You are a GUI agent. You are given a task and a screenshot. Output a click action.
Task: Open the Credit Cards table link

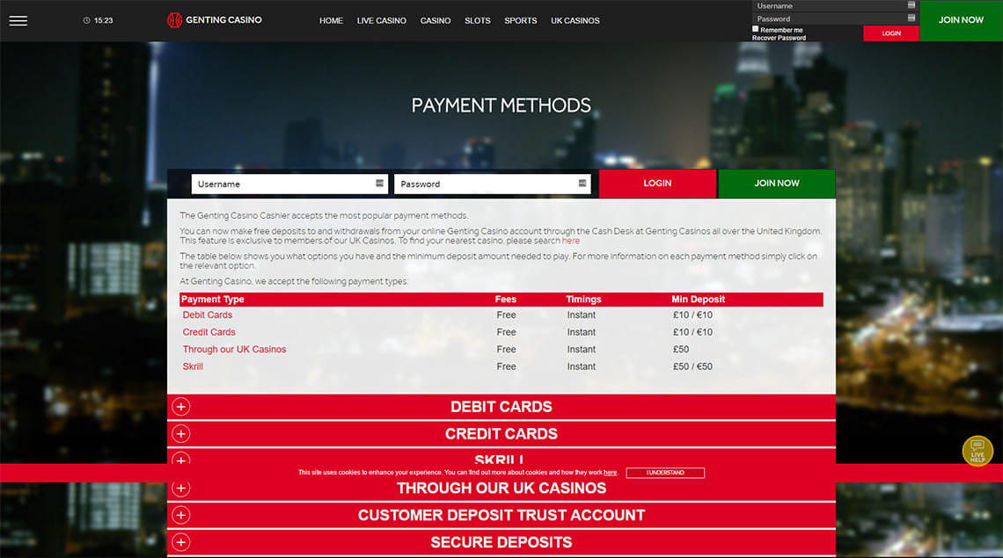tap(209, 332)
